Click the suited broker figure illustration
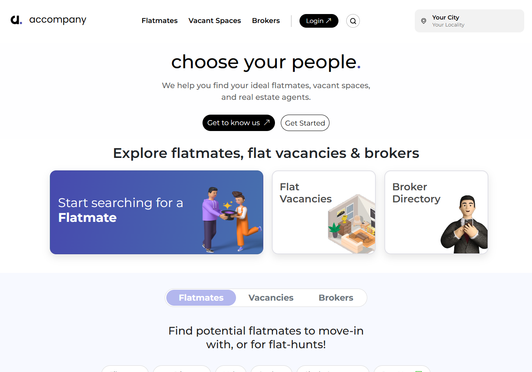The image size is (532, 372). [x=464, y=226]
